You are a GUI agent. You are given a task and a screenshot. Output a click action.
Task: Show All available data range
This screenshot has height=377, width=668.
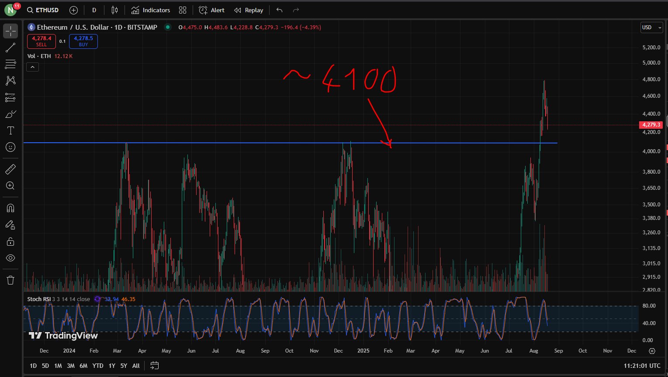[136, 366]
